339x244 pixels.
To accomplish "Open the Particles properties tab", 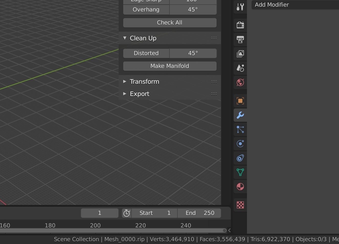I will pos(240,129).
